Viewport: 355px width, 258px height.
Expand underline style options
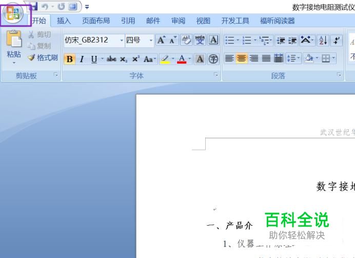click(102, 59)
